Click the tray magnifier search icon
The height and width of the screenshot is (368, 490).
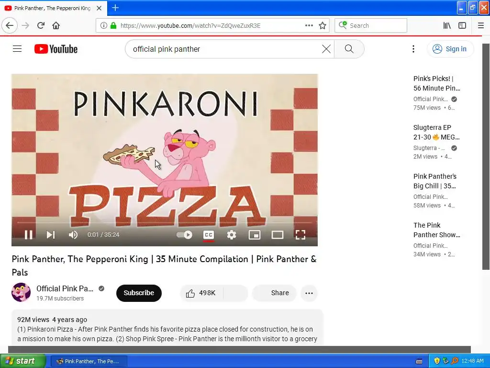click(x=455, y=361)
